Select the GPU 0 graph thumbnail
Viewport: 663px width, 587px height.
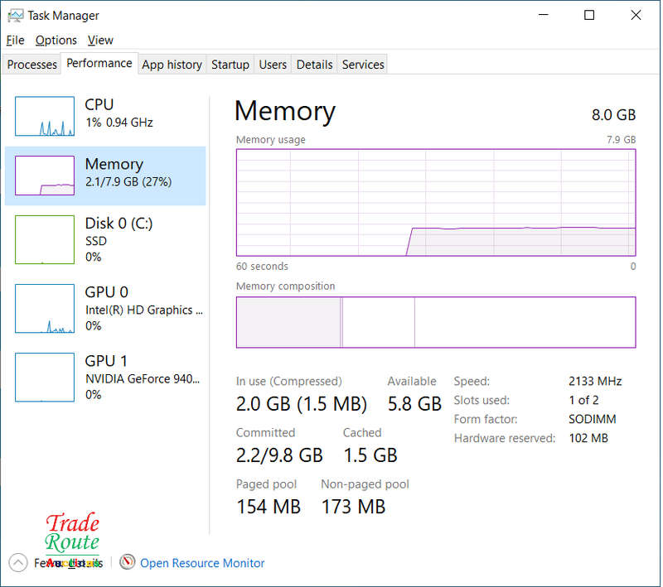pyautogui.click(x=45, y=308)
